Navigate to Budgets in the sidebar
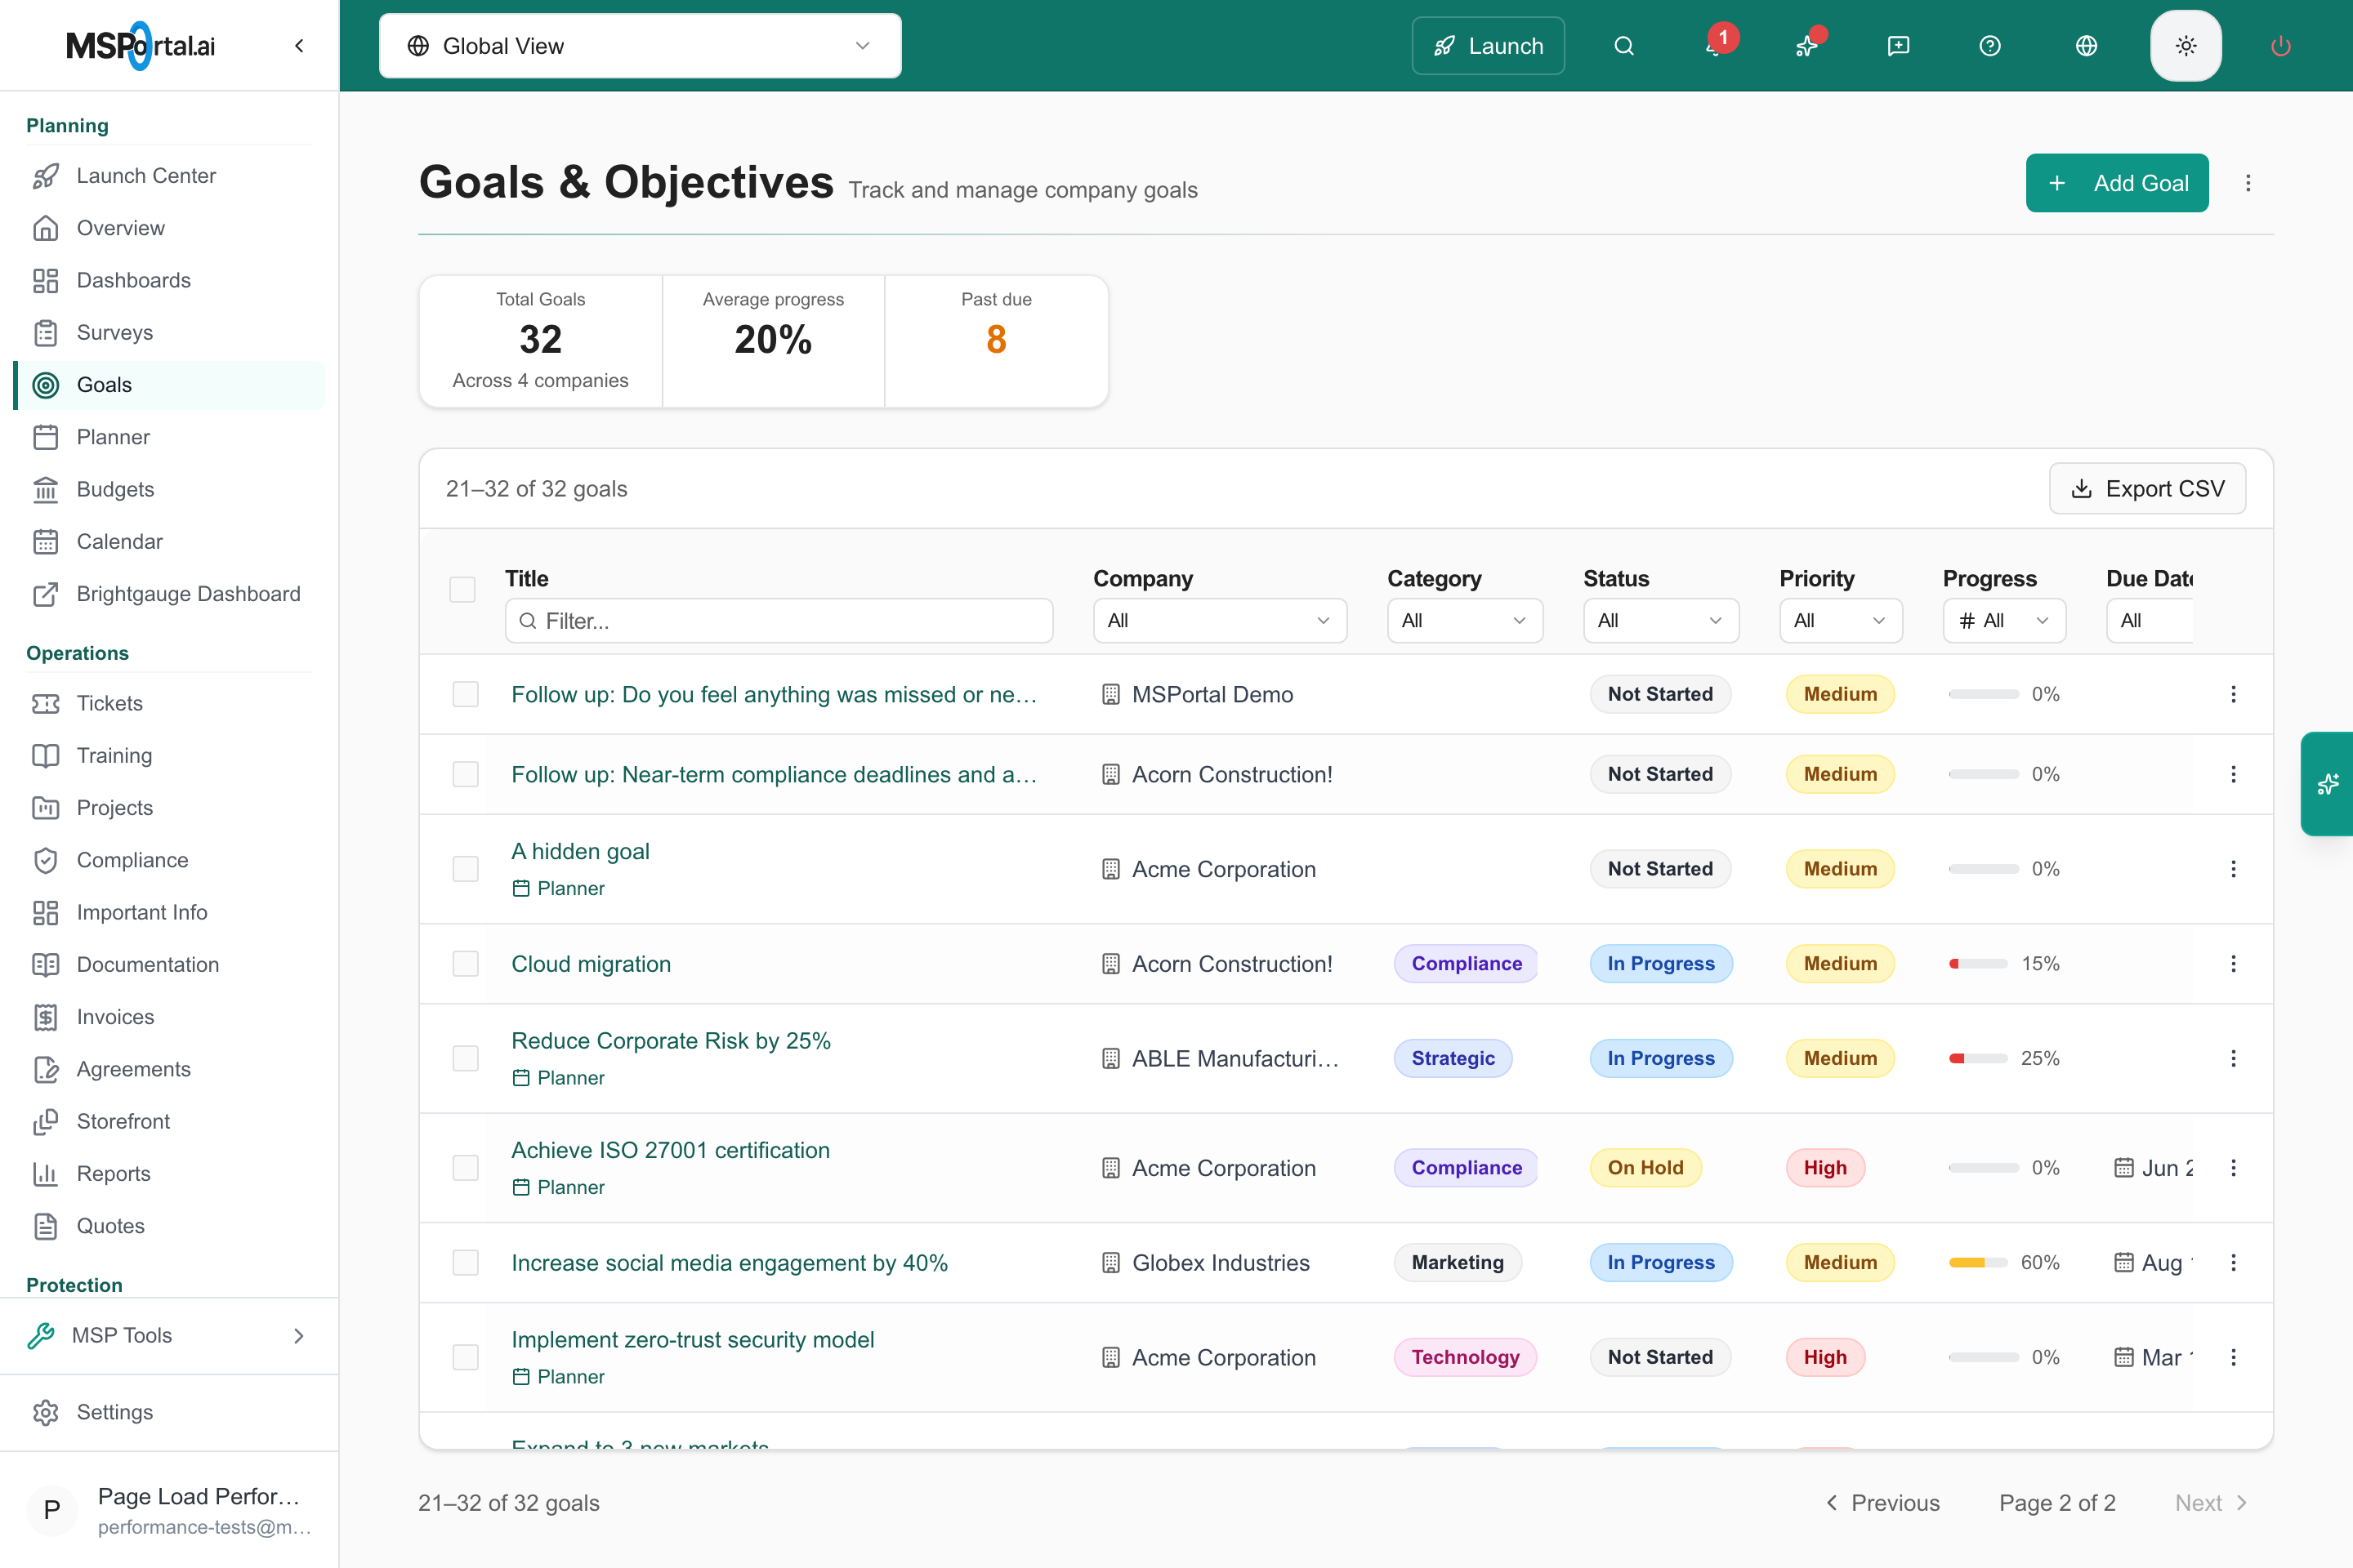This screenshot has height=1568, width=2353. [169, 489]
